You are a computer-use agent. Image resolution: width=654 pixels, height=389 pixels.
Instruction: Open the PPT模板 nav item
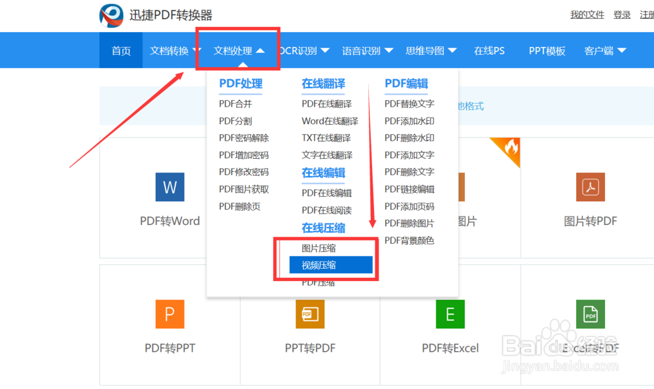pyautogui.click(x=547, y=51)
